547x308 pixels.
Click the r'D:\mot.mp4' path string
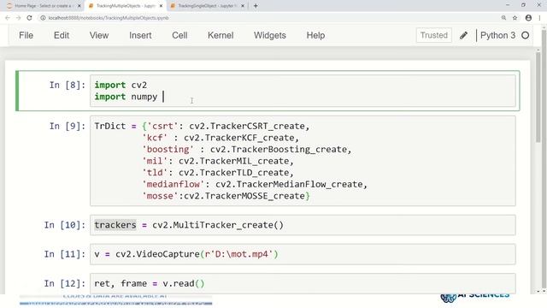[239, 254]
